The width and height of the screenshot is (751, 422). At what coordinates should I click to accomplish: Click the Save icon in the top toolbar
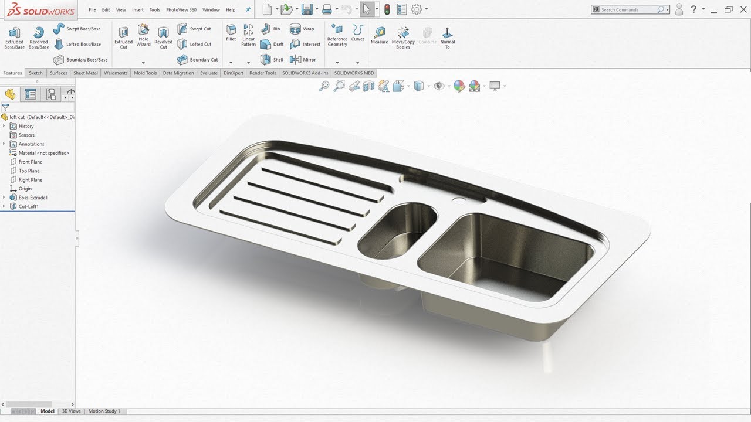tap(306, 9)
